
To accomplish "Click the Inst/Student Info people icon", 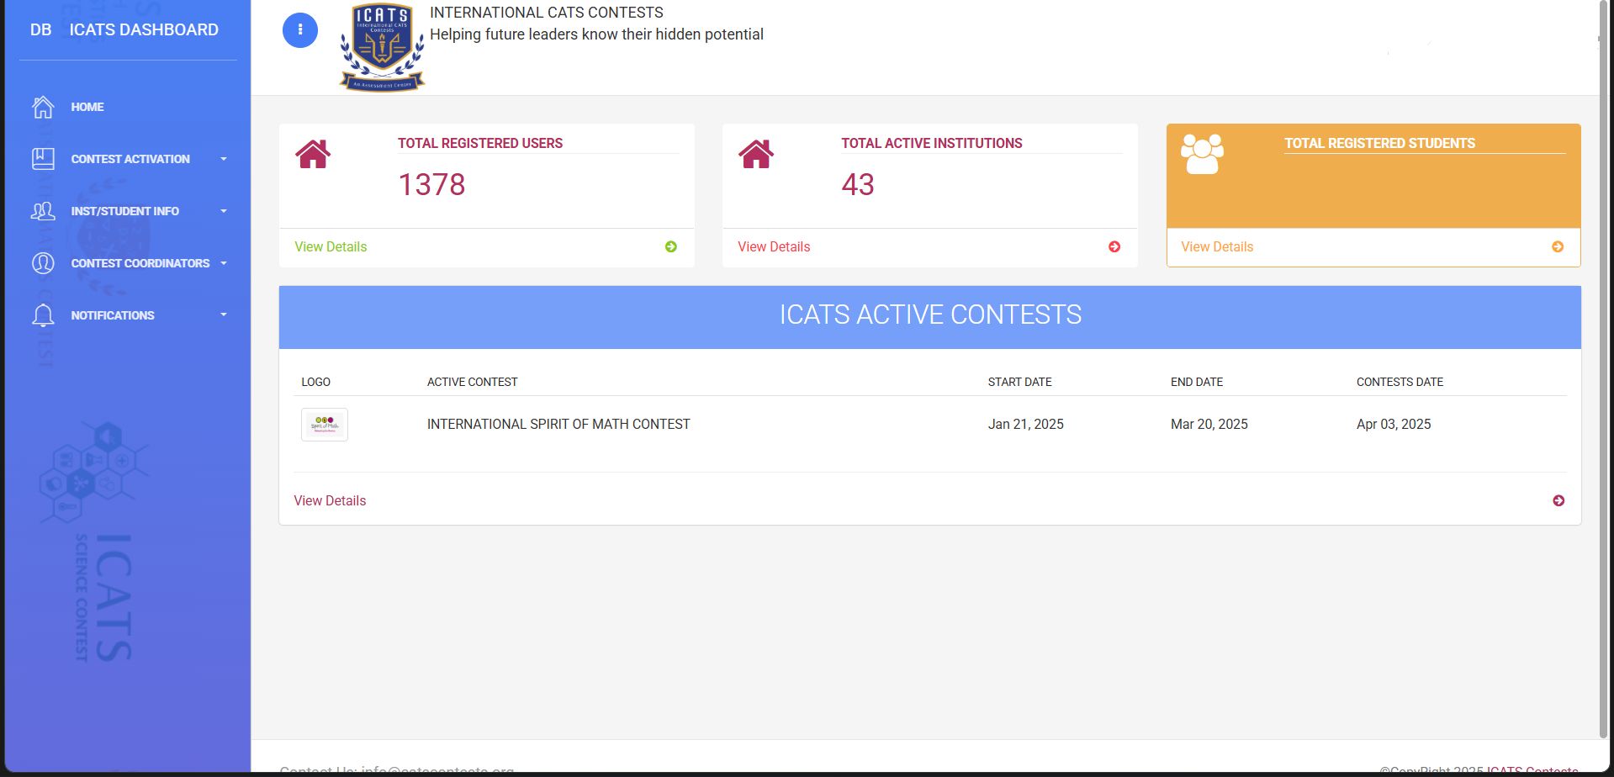I will 43,211.
